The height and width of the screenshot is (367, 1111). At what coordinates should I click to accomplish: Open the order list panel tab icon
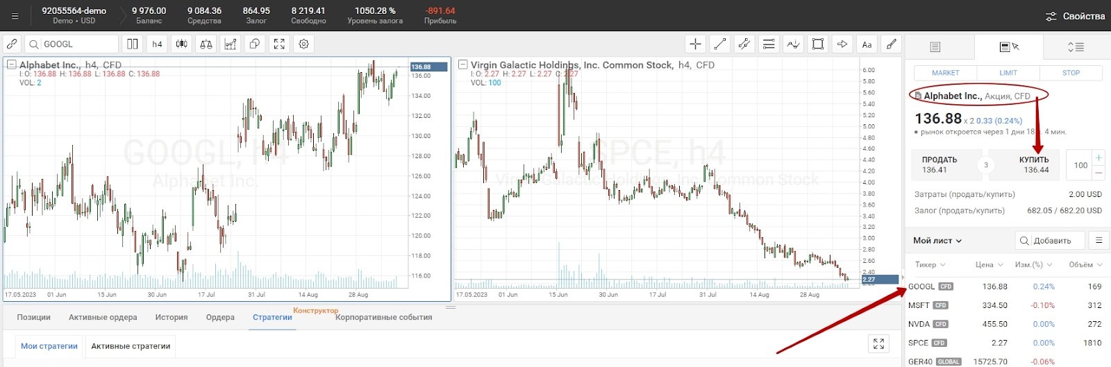coord(935,46)
